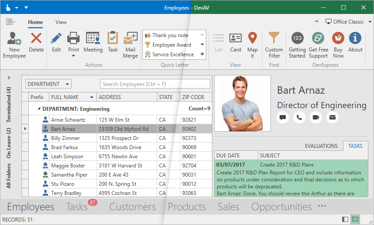
Task: Click the Search Employees field
Action: click(x=155, y=84)
